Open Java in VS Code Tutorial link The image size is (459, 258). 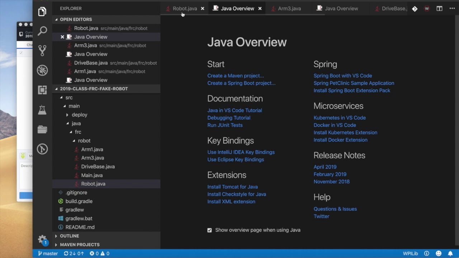coord(235,110)
